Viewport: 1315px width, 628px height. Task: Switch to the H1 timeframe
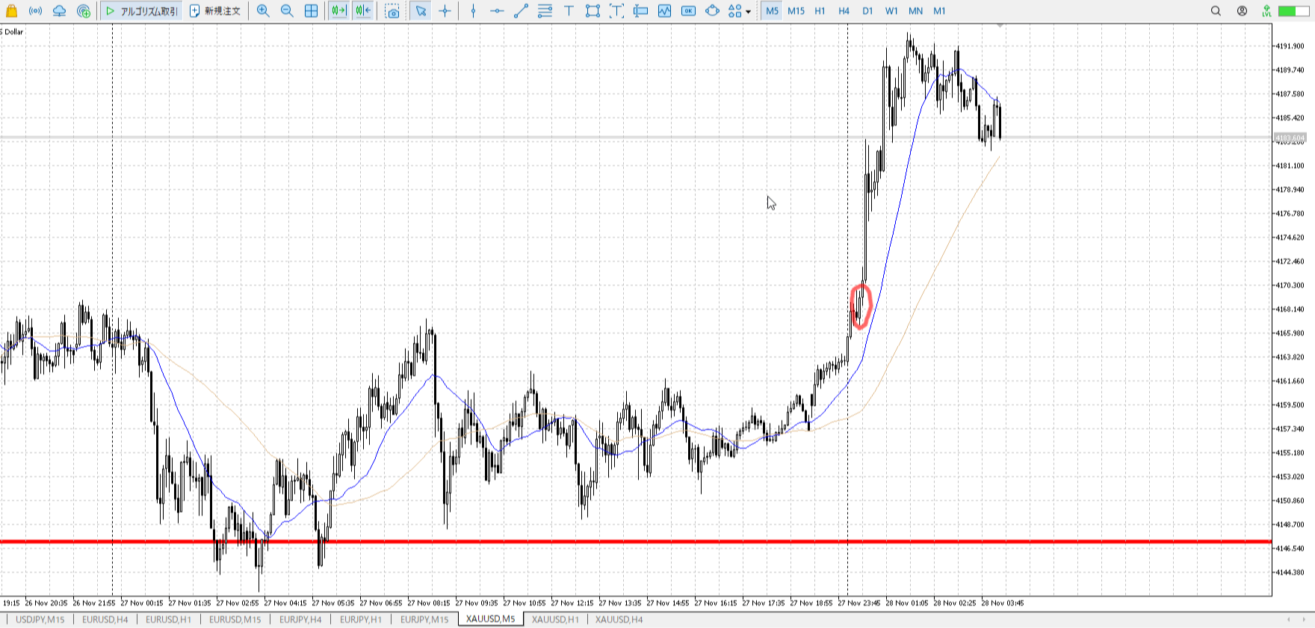pyautogui.click(x=820, y=11)
